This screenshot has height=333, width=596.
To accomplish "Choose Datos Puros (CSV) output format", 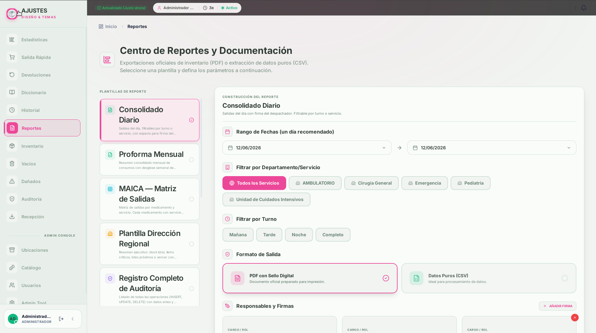I will click(x=489, y=278).
